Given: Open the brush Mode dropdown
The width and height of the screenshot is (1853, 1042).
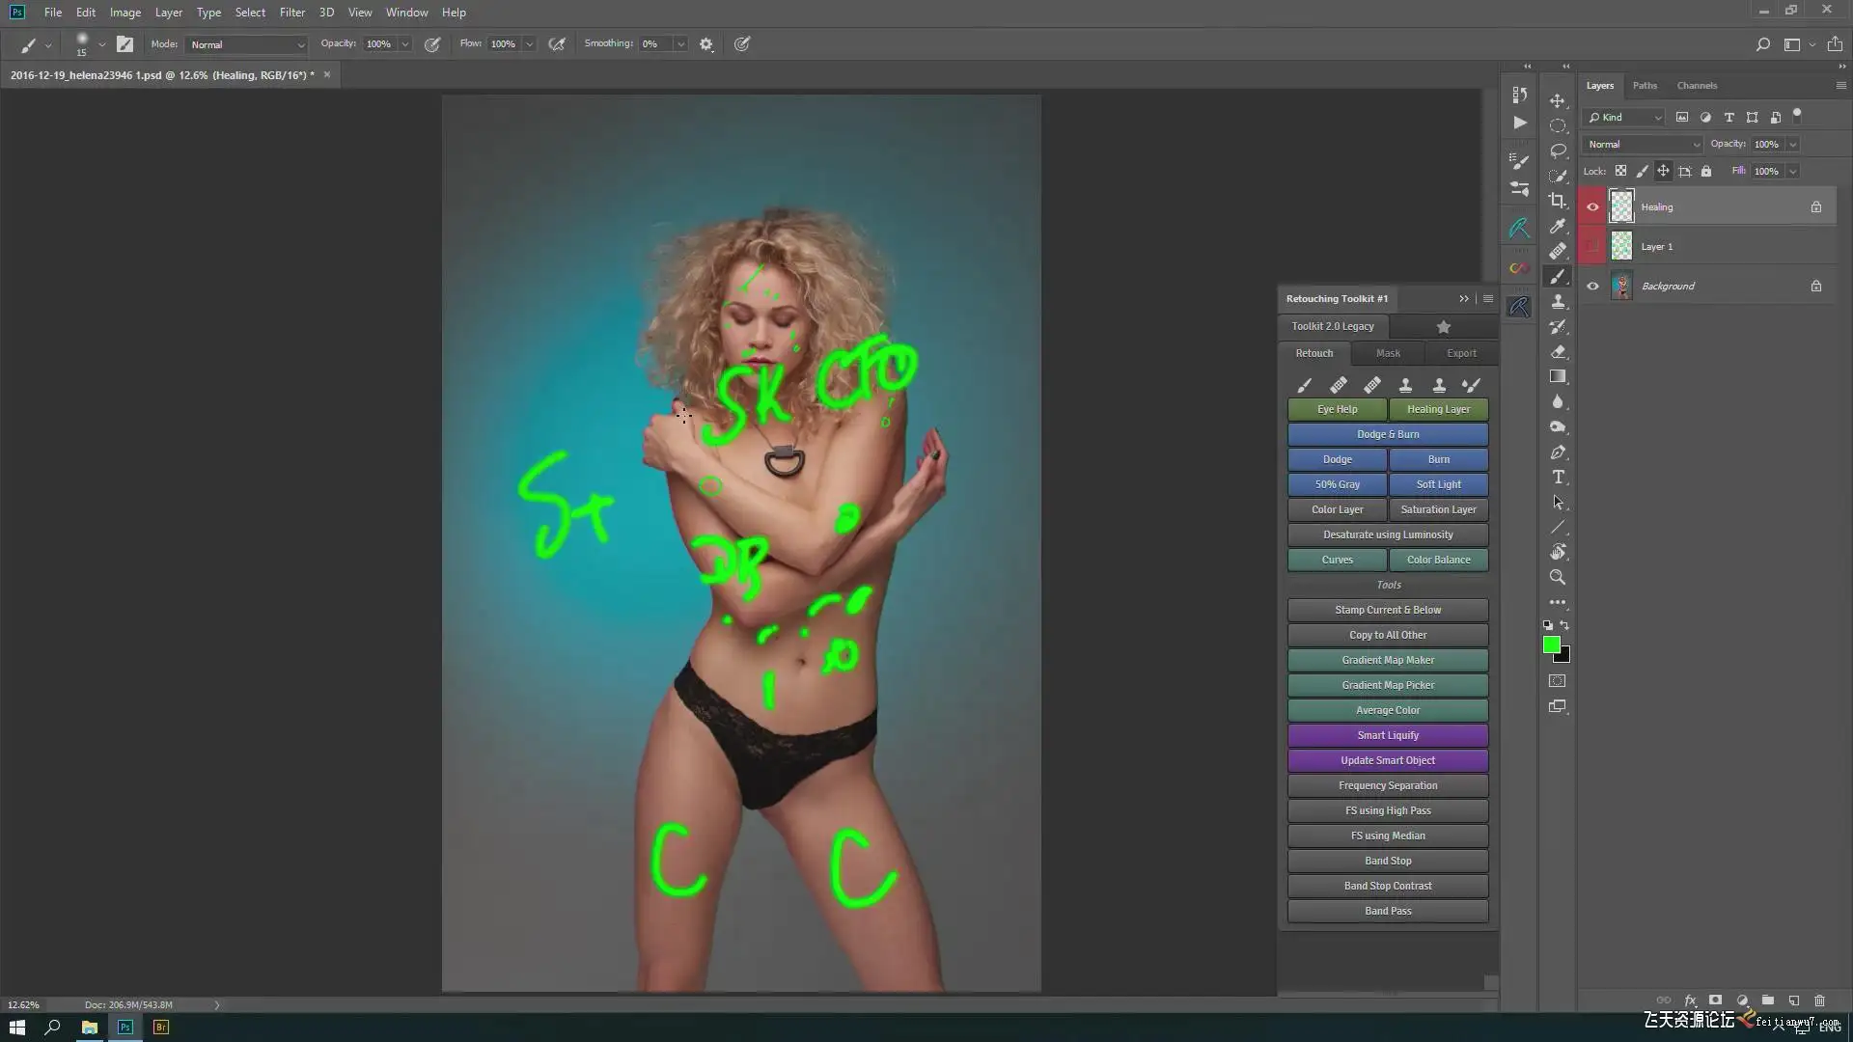Looking at the screenshot, I should click(x=247, y=44).
